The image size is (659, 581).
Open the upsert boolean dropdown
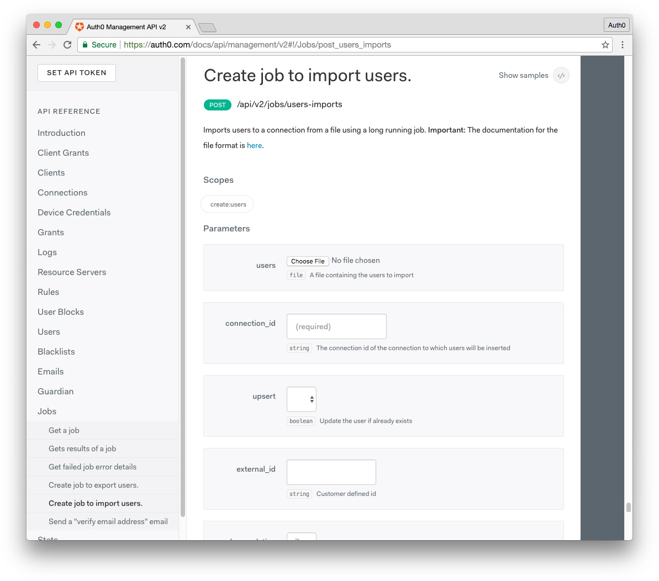click(302, 399)
